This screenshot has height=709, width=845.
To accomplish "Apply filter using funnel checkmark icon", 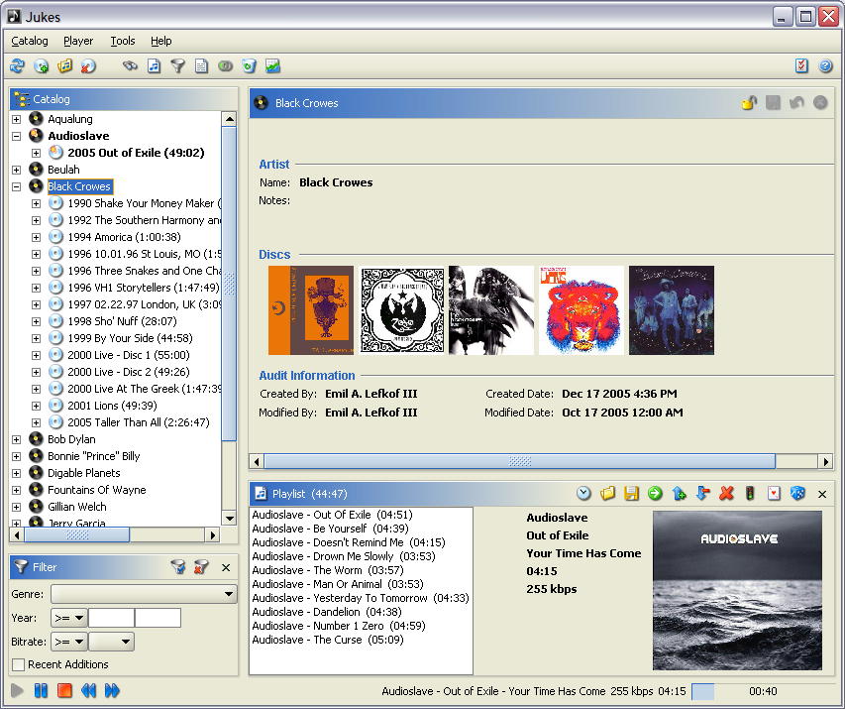I will tap(178, 567).
